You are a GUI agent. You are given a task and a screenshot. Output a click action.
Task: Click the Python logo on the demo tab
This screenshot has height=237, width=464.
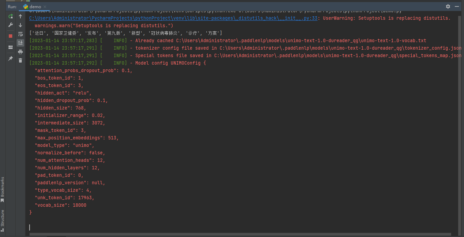(25, 6)
